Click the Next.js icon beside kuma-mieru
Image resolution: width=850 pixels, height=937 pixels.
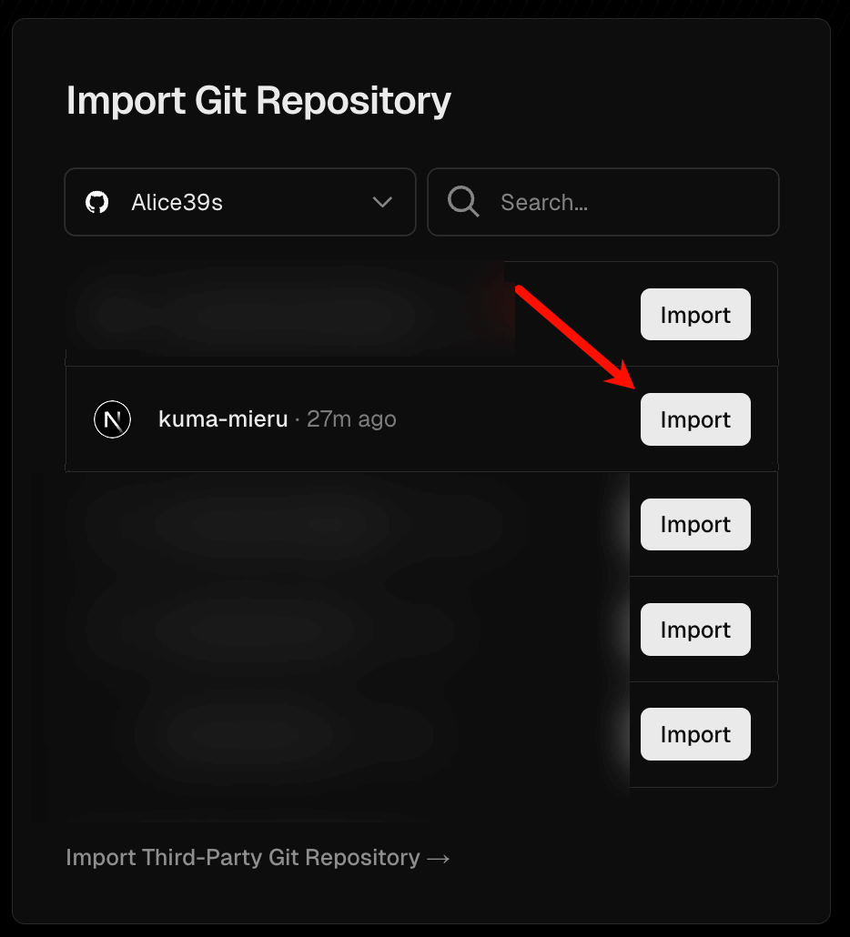tap(112, 419)
